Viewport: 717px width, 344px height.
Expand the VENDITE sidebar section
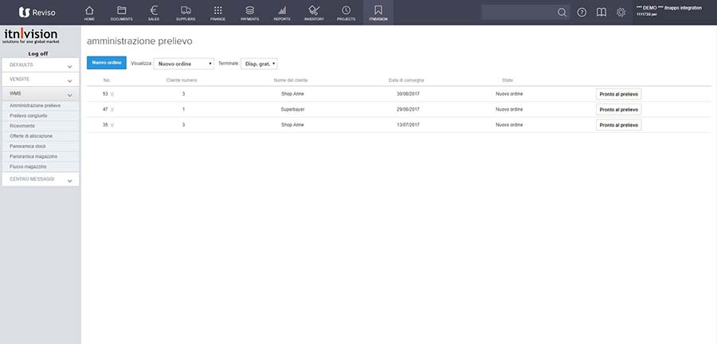click(40, 80)
